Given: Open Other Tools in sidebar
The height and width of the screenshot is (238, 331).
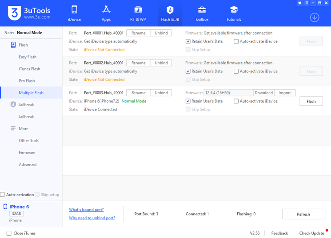Looking at the screenshot, I should (29, 140).
